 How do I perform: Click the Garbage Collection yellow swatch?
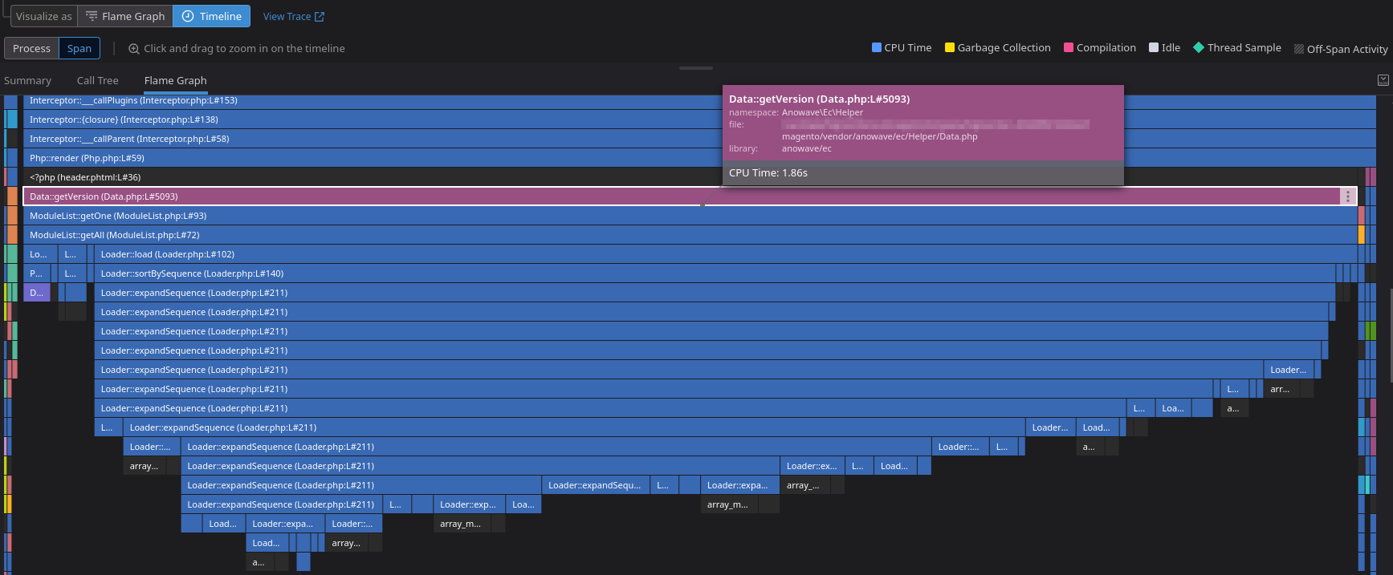tap(950, 48)
